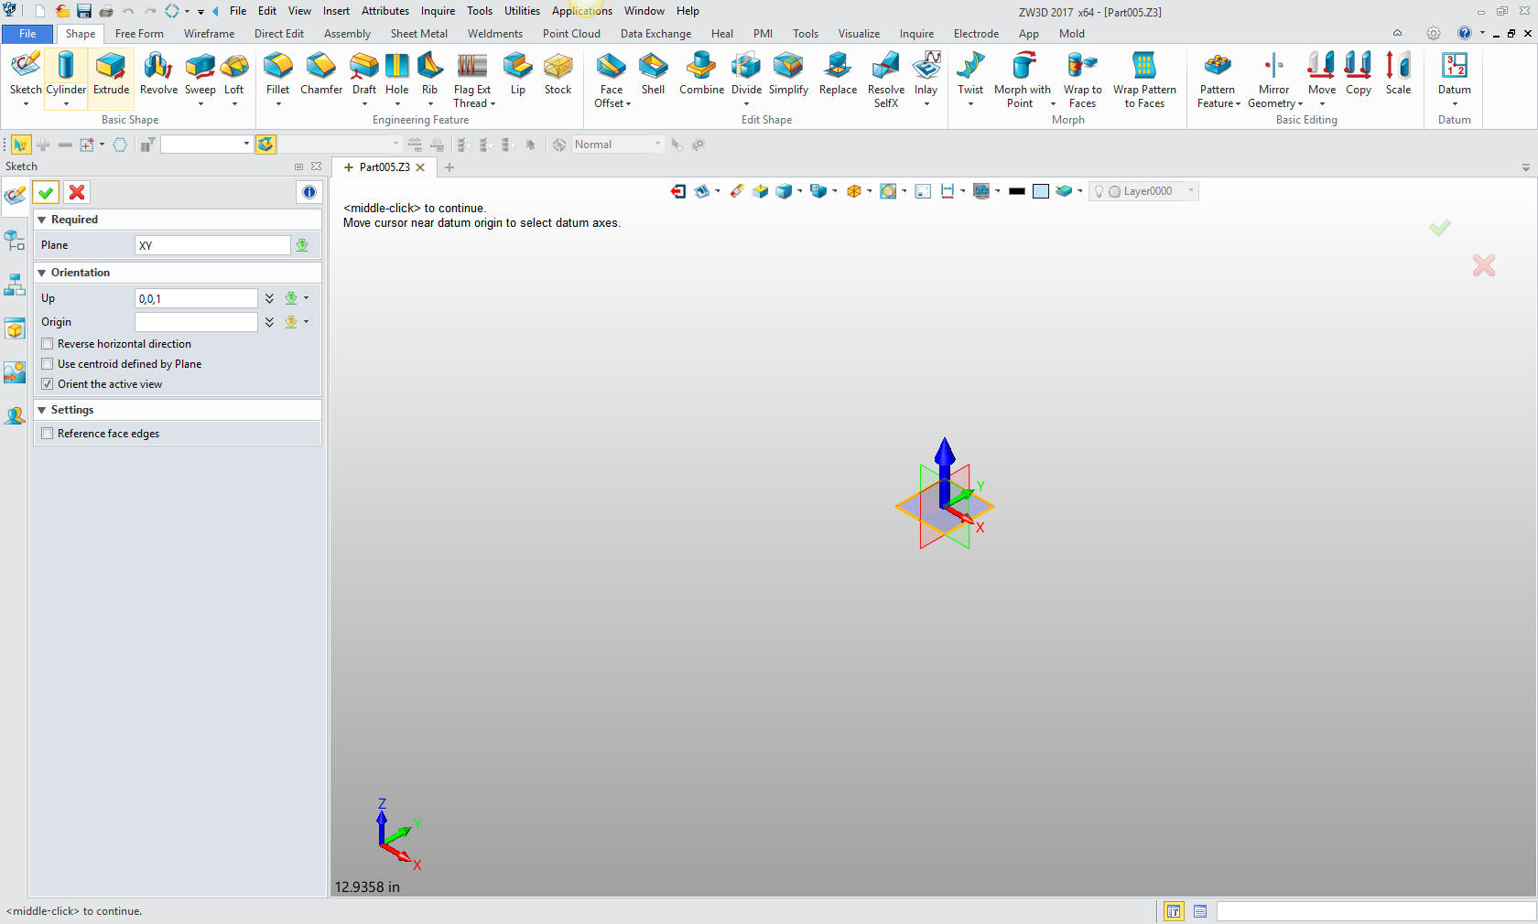Collapse the Orientation section
The height and width of the screenshot is (924, 1538).
pyautogui.click(x=42, y=273)
